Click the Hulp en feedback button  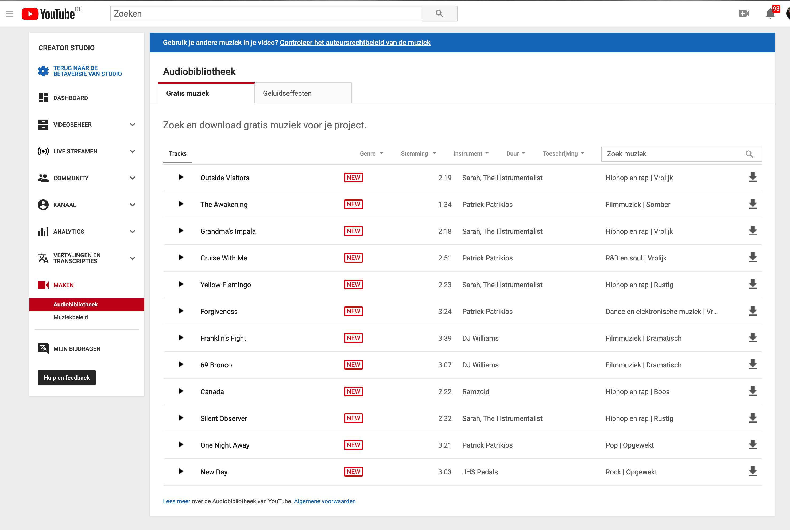(x=67, y=378)
